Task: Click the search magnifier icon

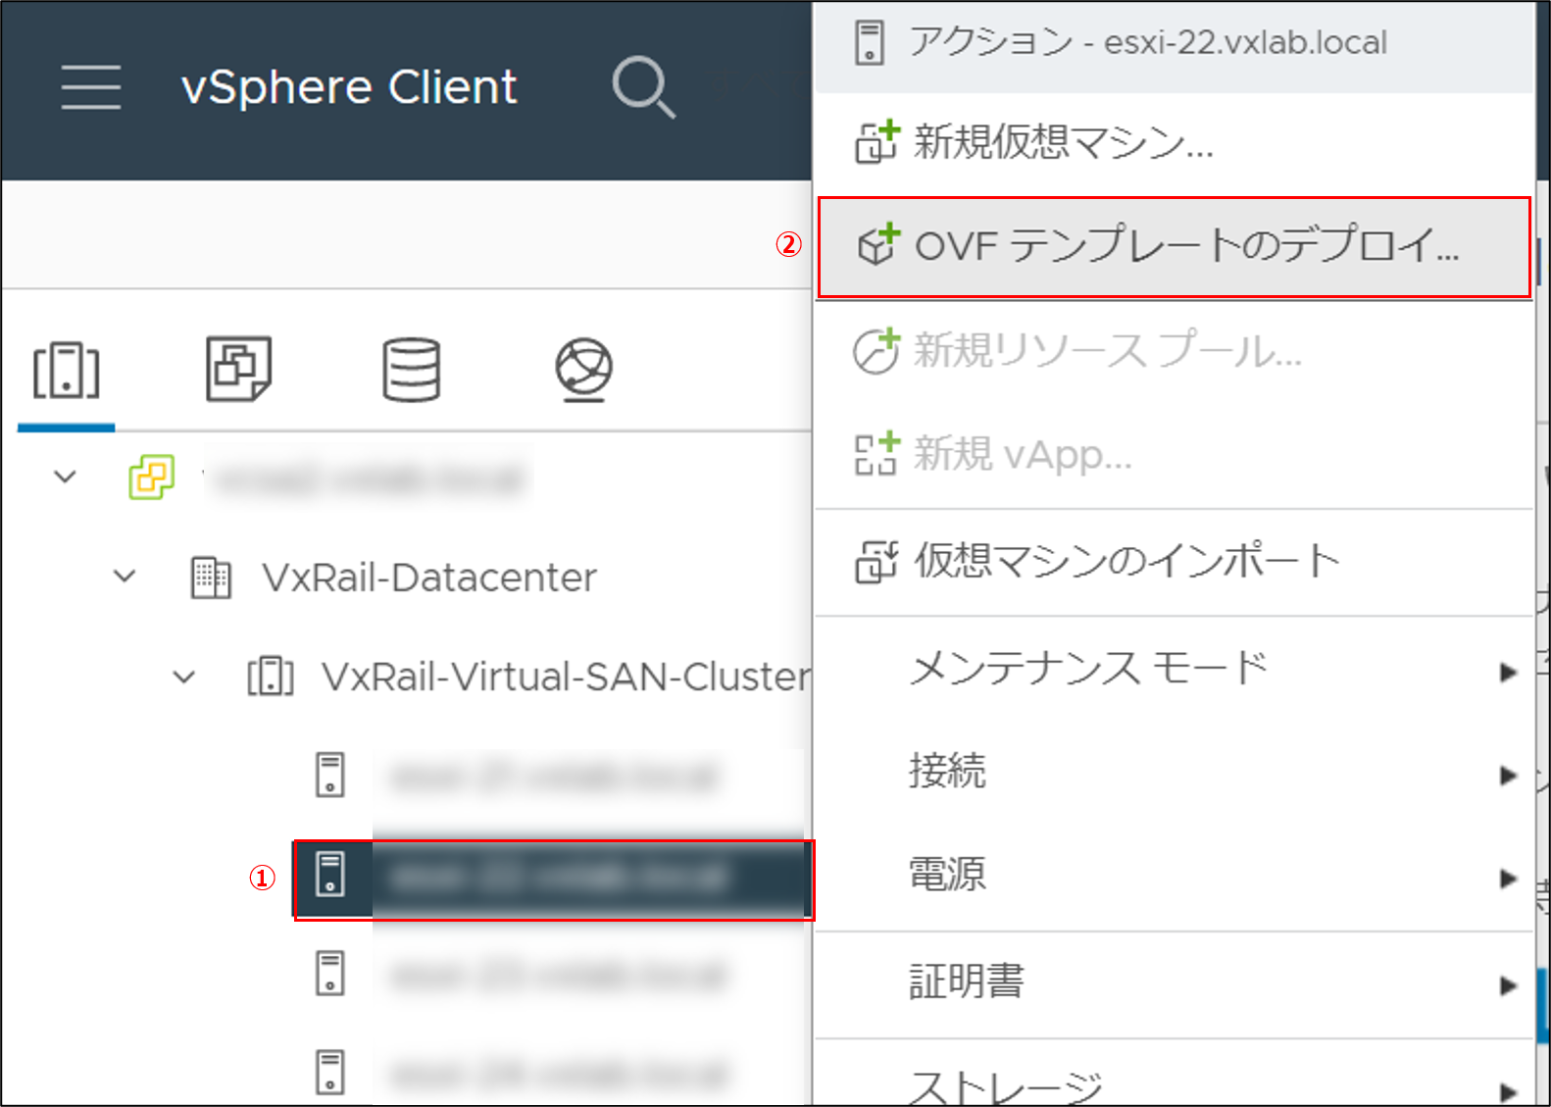Action: 643,87
